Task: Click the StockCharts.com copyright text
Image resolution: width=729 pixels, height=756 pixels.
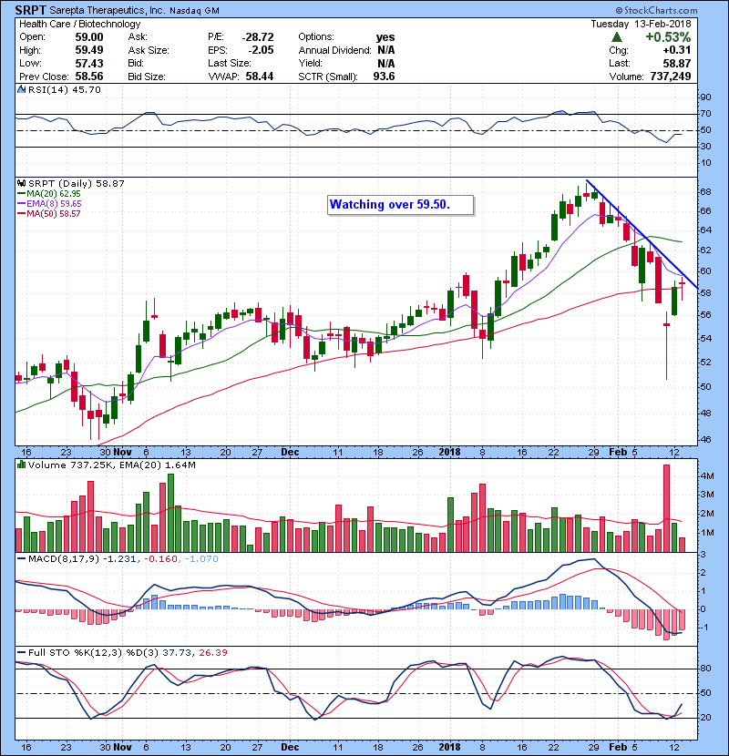Action: click(656, 10)
